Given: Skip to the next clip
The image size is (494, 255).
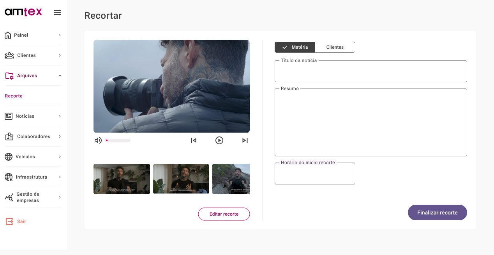Looking at the screenshot, I should coord(245,140).
